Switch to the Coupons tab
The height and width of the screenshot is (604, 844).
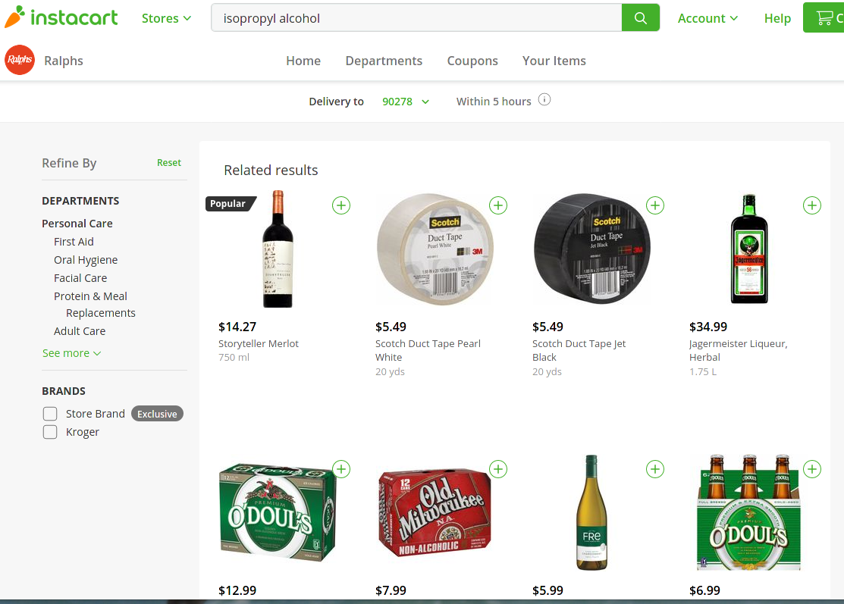(472, 61)
